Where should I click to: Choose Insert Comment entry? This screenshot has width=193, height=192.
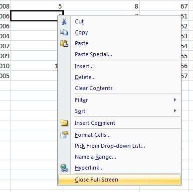click(x=119, y=123)
